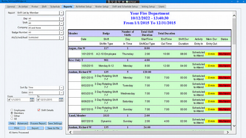Click the Process Report button
The height and width of the screenshot is (138, 246).
[x=38, y=123]
